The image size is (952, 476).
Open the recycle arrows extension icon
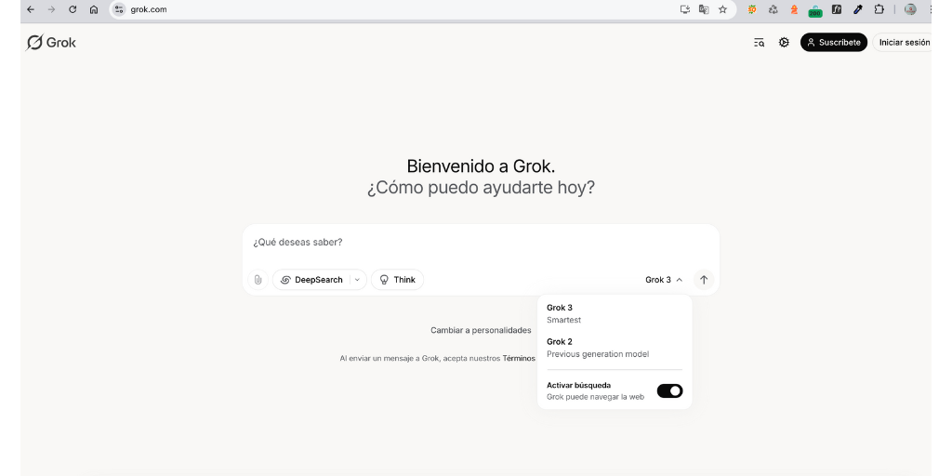(773, 9)
